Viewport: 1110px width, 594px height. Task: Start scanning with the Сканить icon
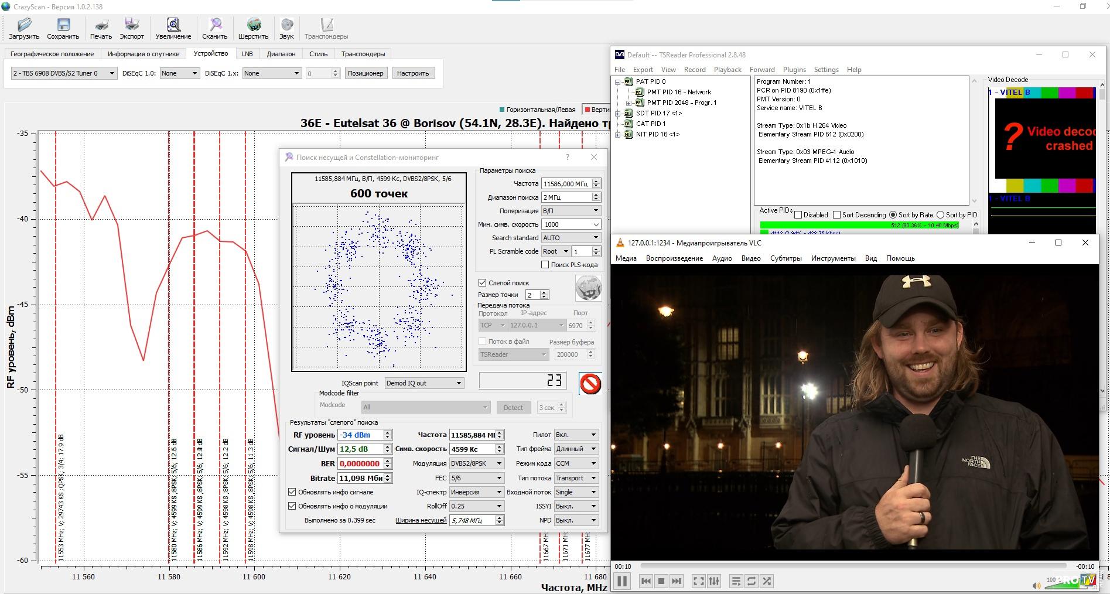(215, 28)
